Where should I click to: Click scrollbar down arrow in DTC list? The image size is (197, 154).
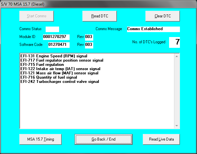(177, 126)
